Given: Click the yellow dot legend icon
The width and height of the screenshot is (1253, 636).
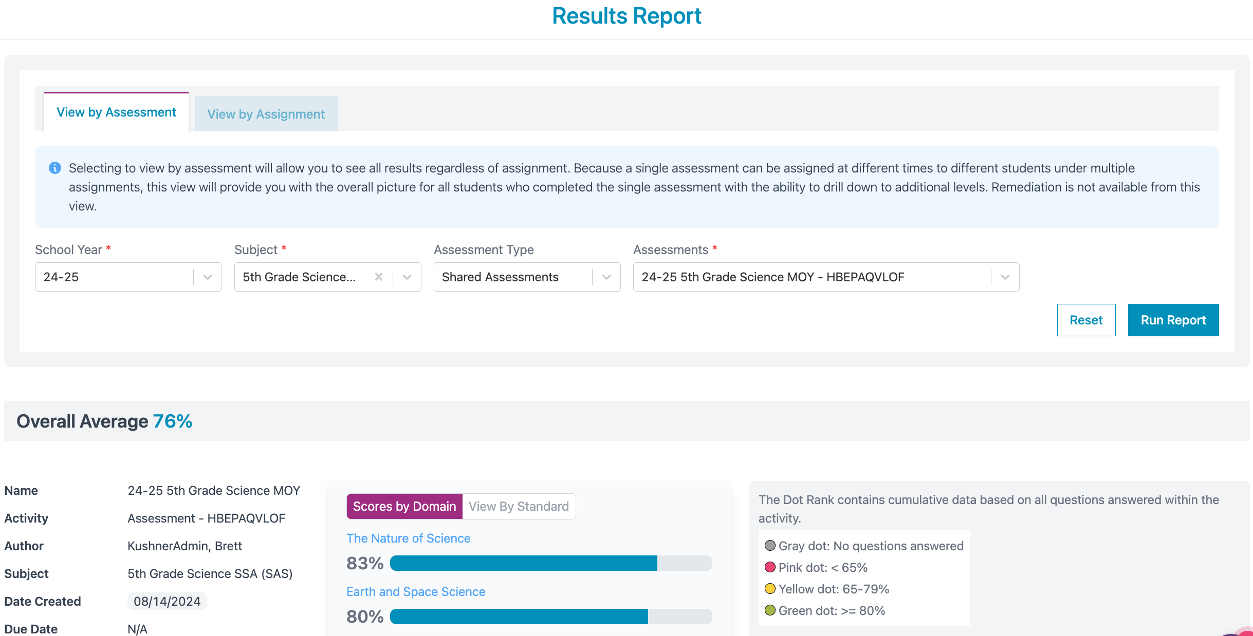Looking at the screenshot, I should tap(770, 588).
